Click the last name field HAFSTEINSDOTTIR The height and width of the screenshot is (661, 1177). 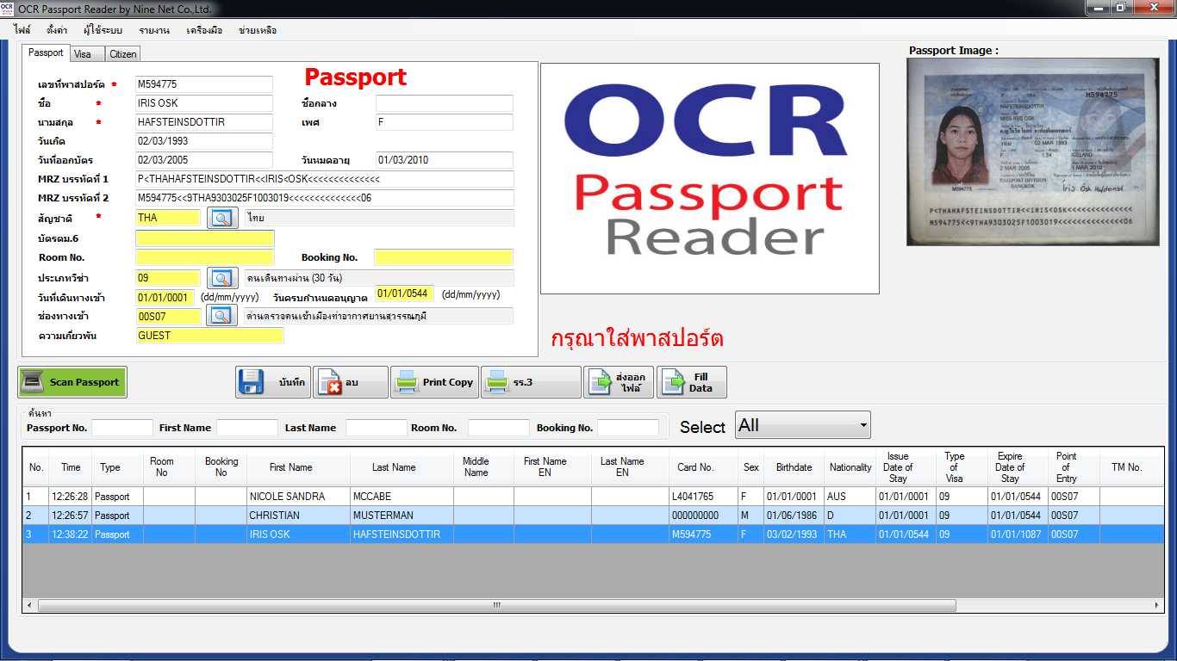(x=204, y=122)
